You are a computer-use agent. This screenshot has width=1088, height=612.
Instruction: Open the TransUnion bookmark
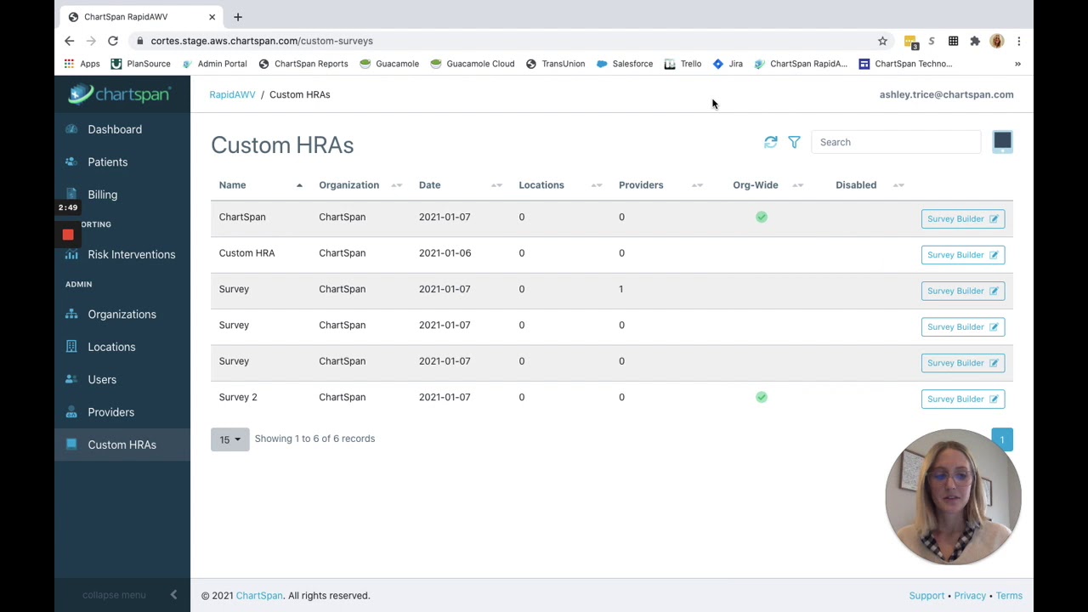coord(555,64)
